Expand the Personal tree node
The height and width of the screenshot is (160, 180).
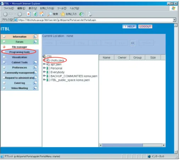44,68
